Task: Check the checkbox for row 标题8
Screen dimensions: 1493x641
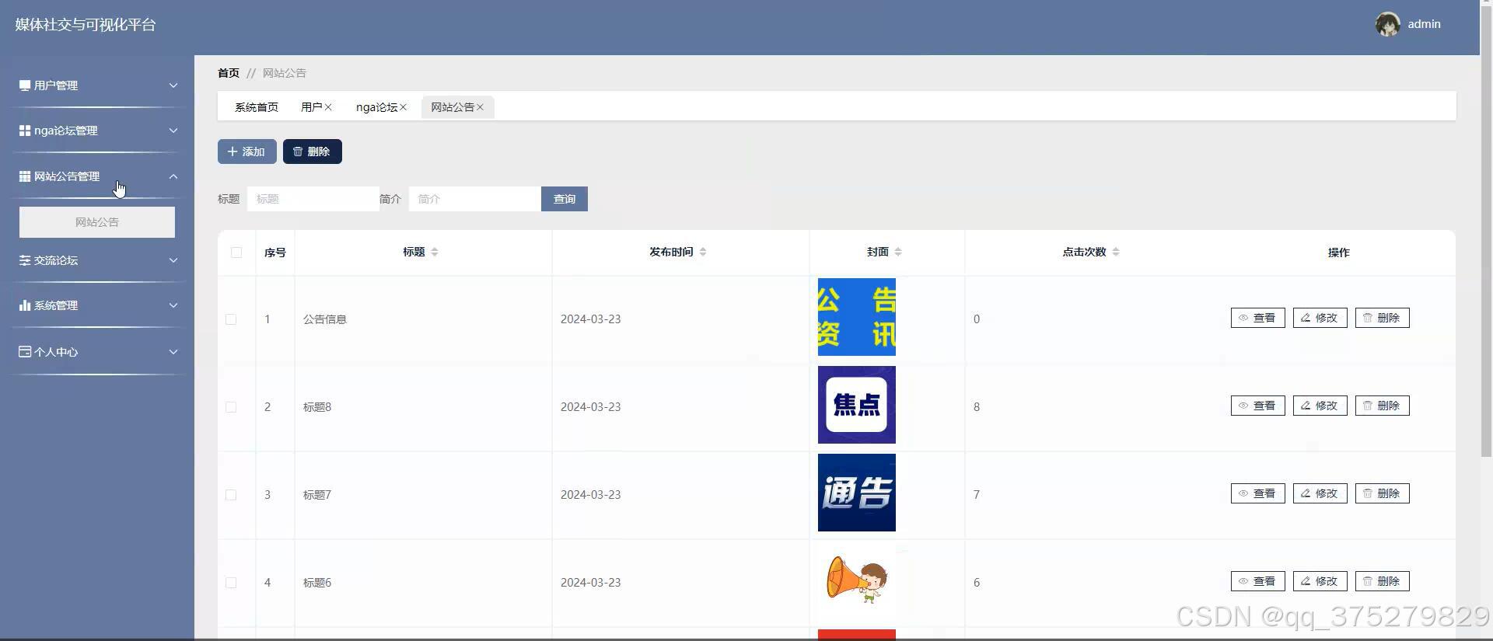Action: point(231,407)
